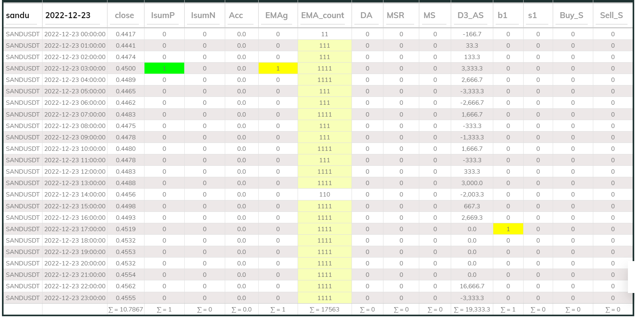635x317 pixels.
Task: Click the D3_AS value 16,666.7
Action: tap(472, 286)
